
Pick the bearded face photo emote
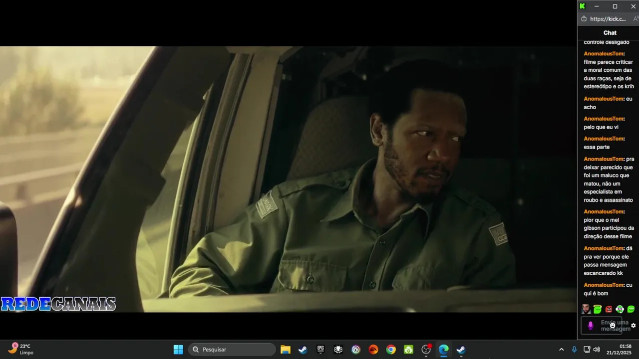click(x=586, y=309)
